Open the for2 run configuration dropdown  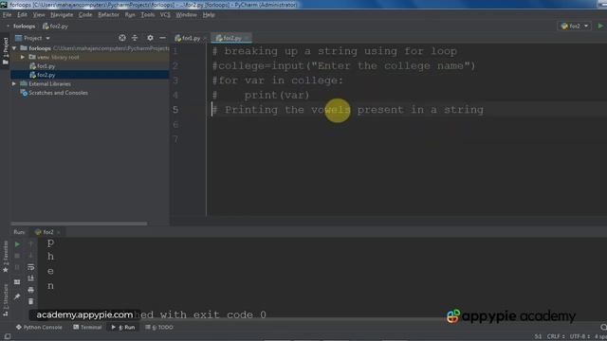575,26
